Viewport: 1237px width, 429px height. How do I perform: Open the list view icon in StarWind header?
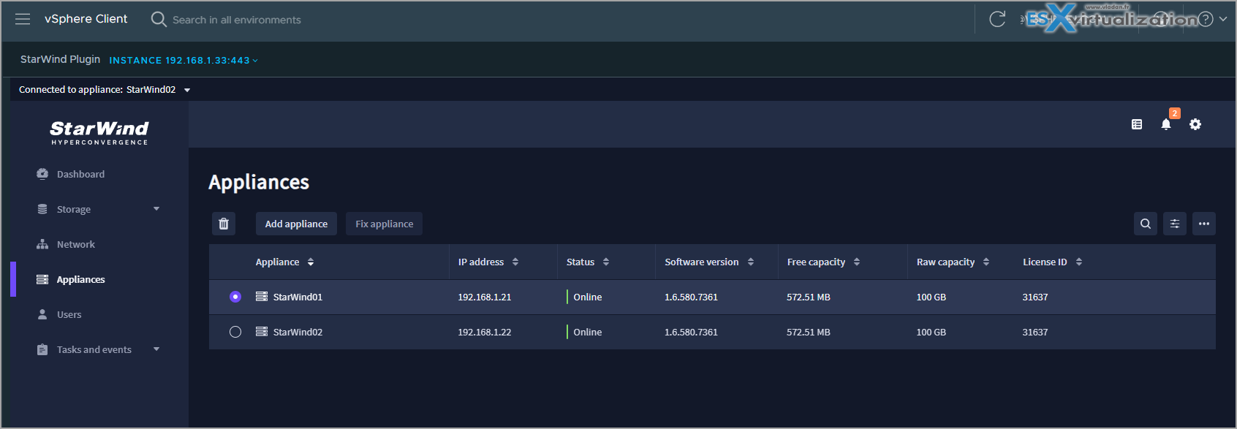tap(1137, 124)
